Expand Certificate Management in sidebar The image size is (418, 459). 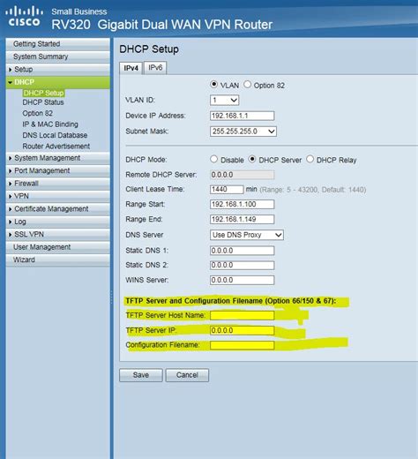pyautogui.click(x=58, y=209)
